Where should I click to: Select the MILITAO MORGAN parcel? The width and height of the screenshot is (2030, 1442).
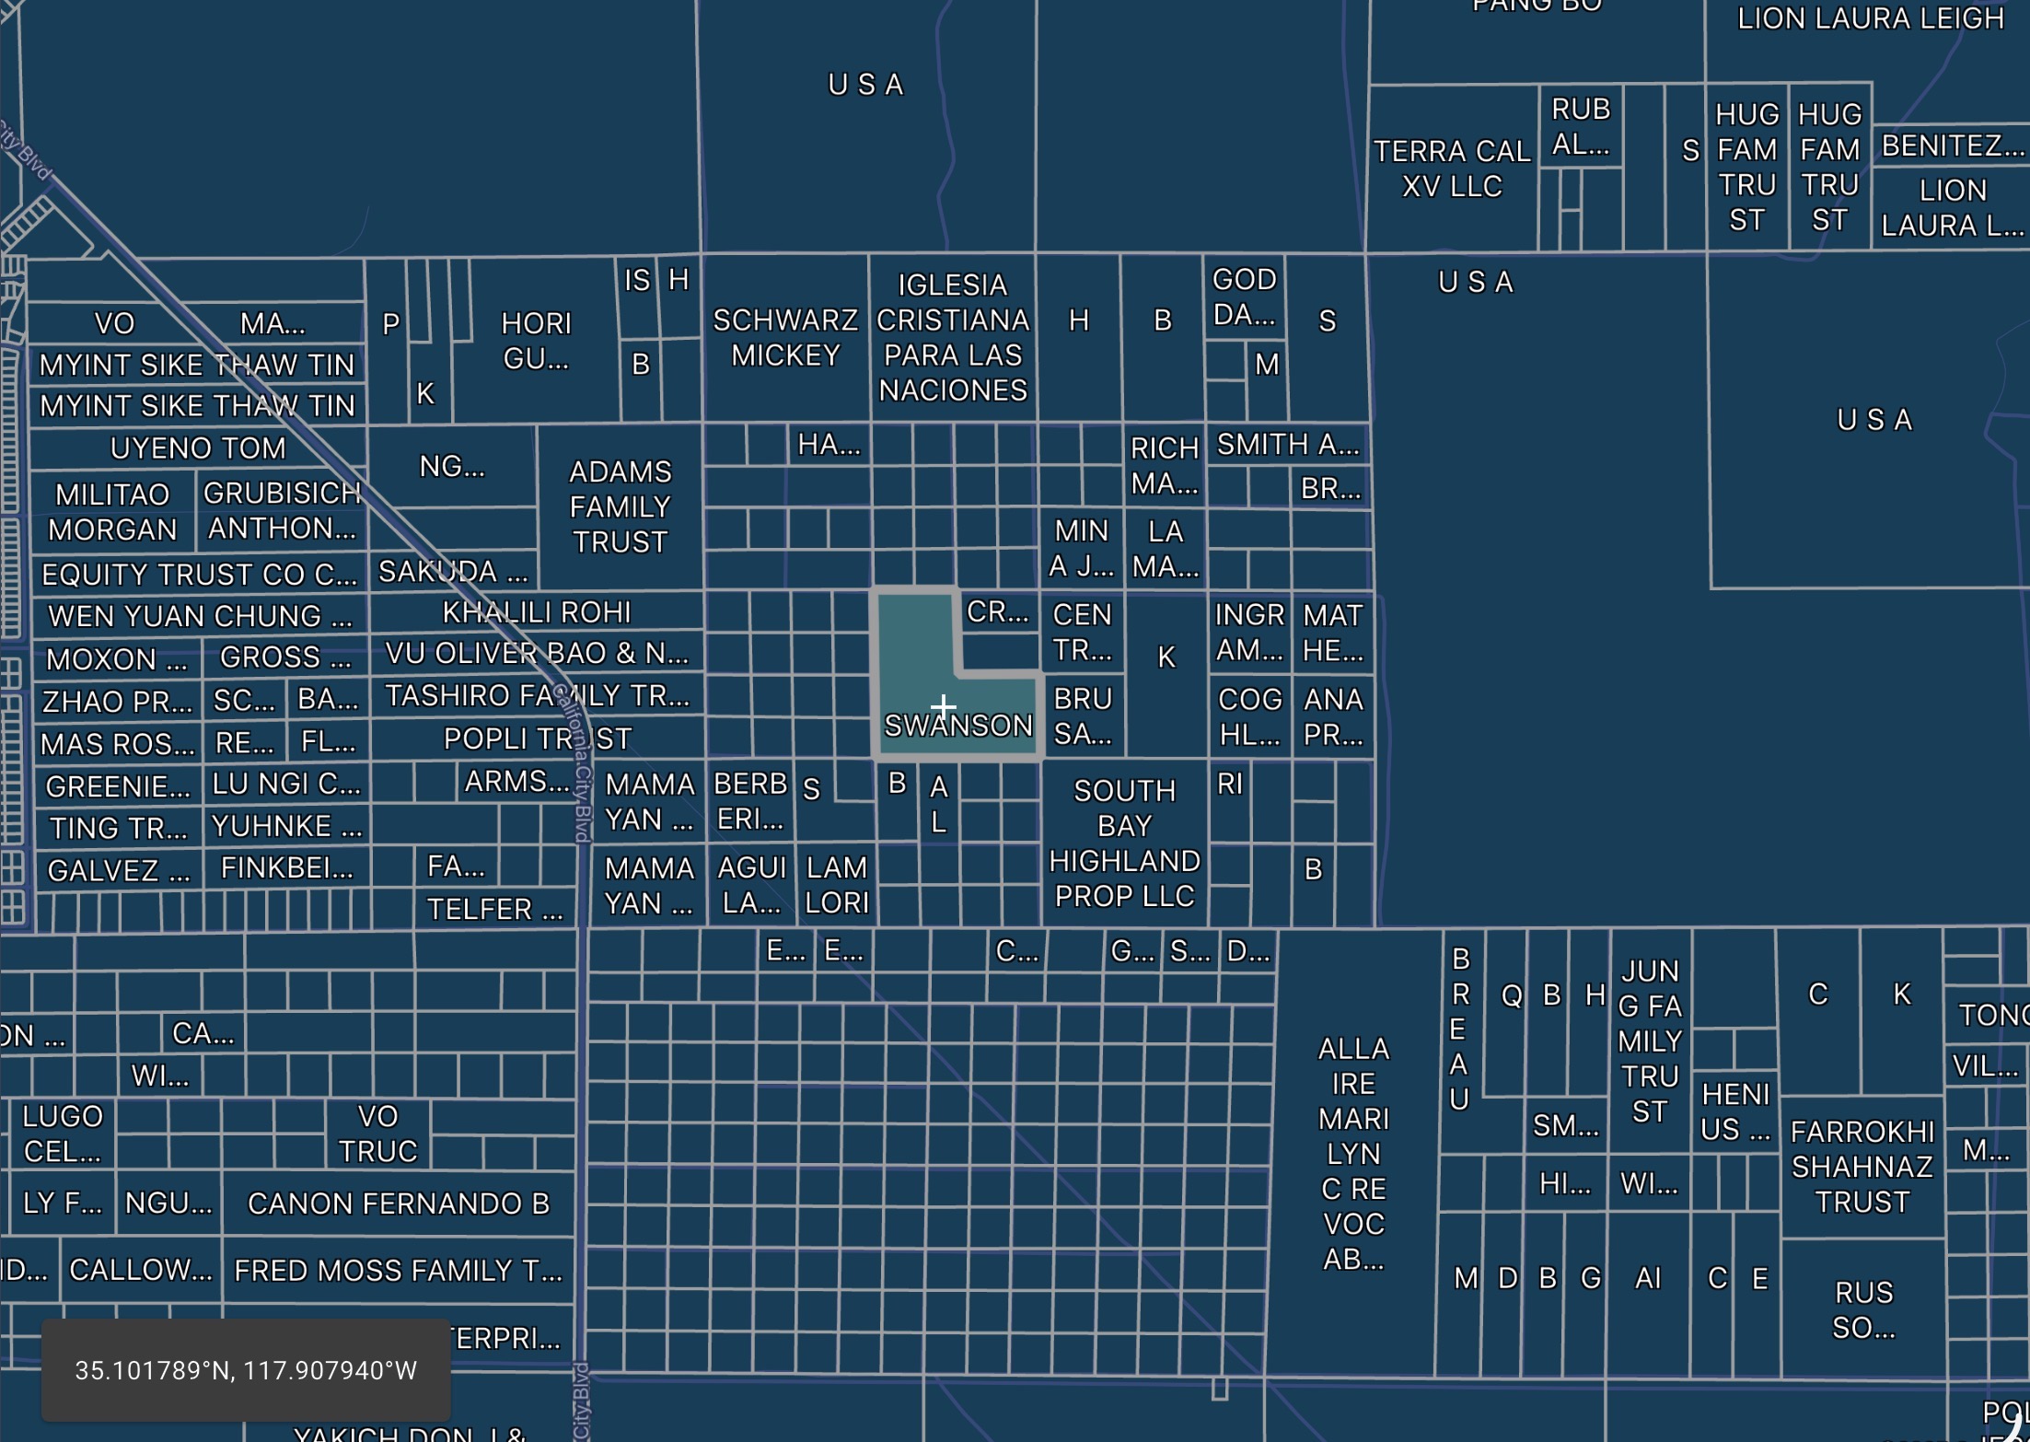coord(112,512)
